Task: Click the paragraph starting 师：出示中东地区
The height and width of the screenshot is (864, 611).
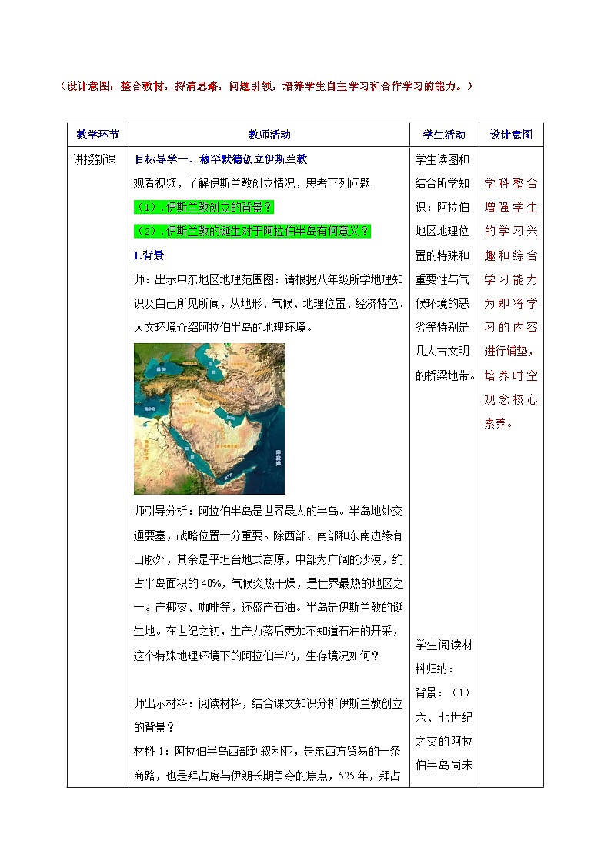Action: pos(269,303)
